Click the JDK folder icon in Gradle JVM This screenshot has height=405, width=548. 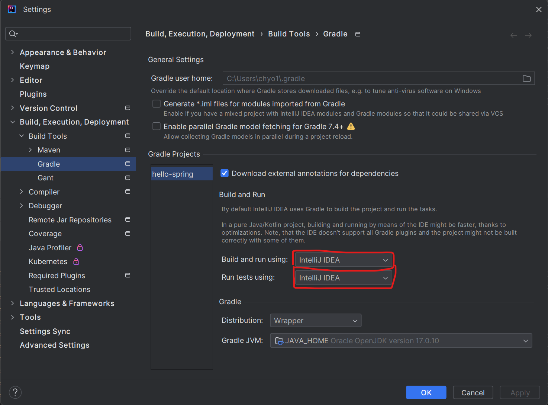click(279, 341)
